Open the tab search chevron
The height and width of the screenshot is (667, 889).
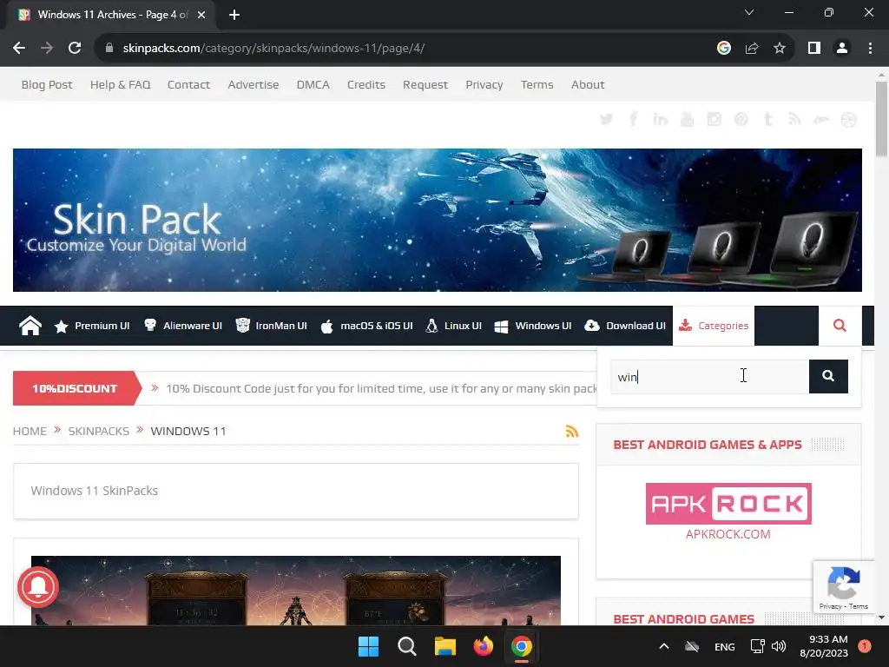pyautogui.click(x=749, y=12)
